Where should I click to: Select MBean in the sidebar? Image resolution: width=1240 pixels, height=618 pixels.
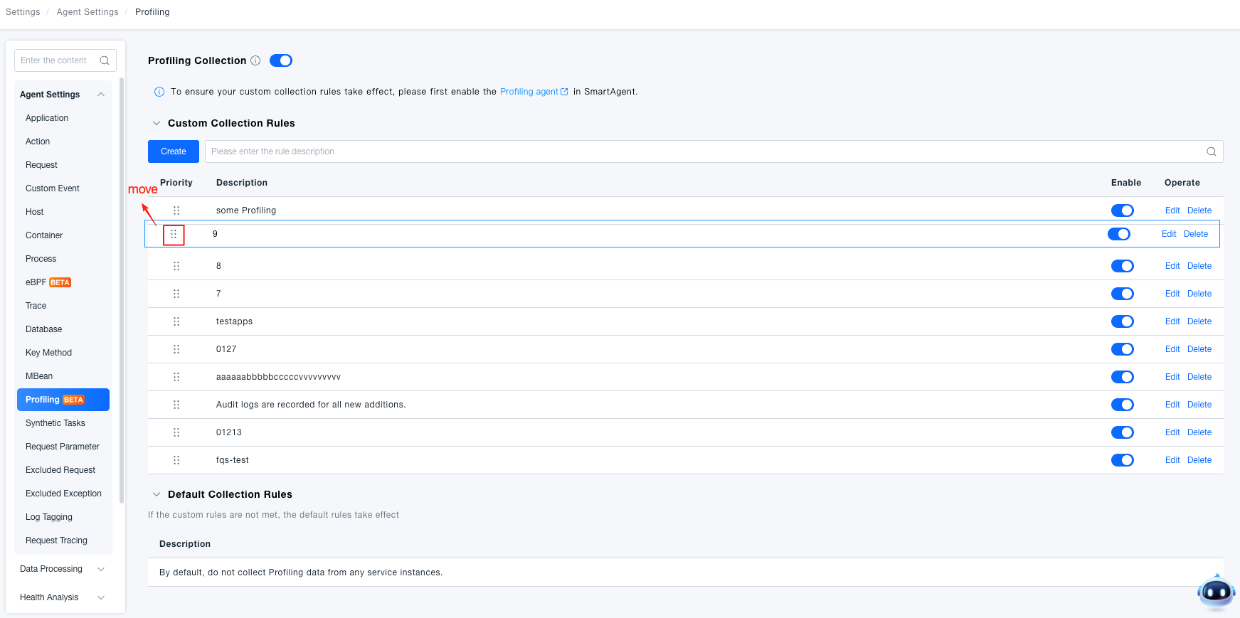39,376
